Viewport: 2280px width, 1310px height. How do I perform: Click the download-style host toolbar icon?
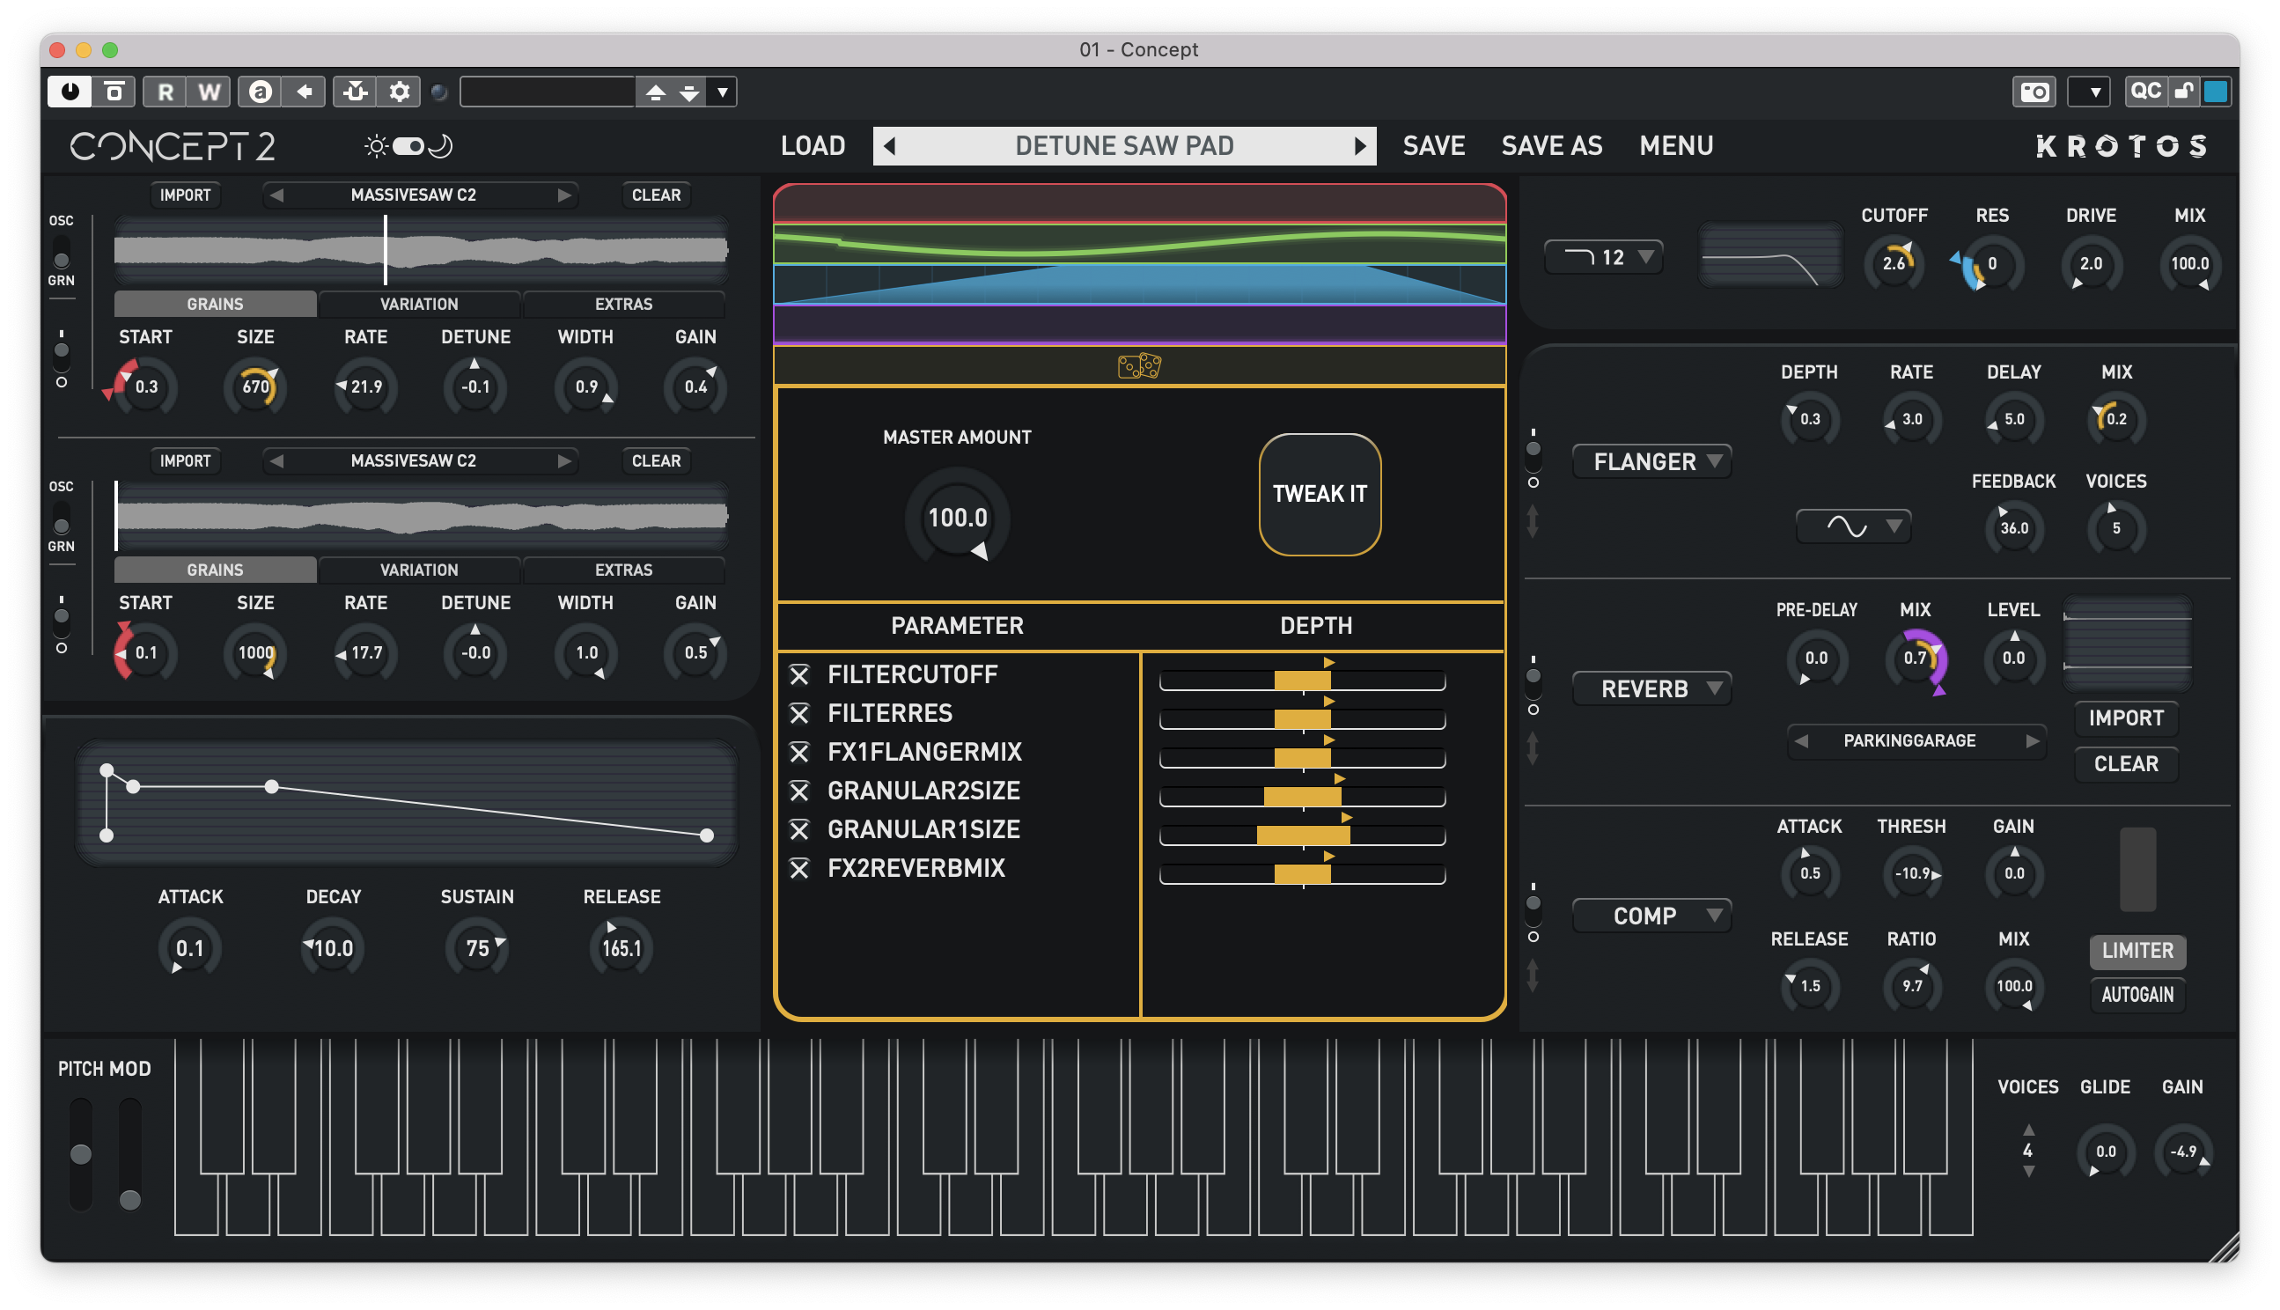[356, 92]
